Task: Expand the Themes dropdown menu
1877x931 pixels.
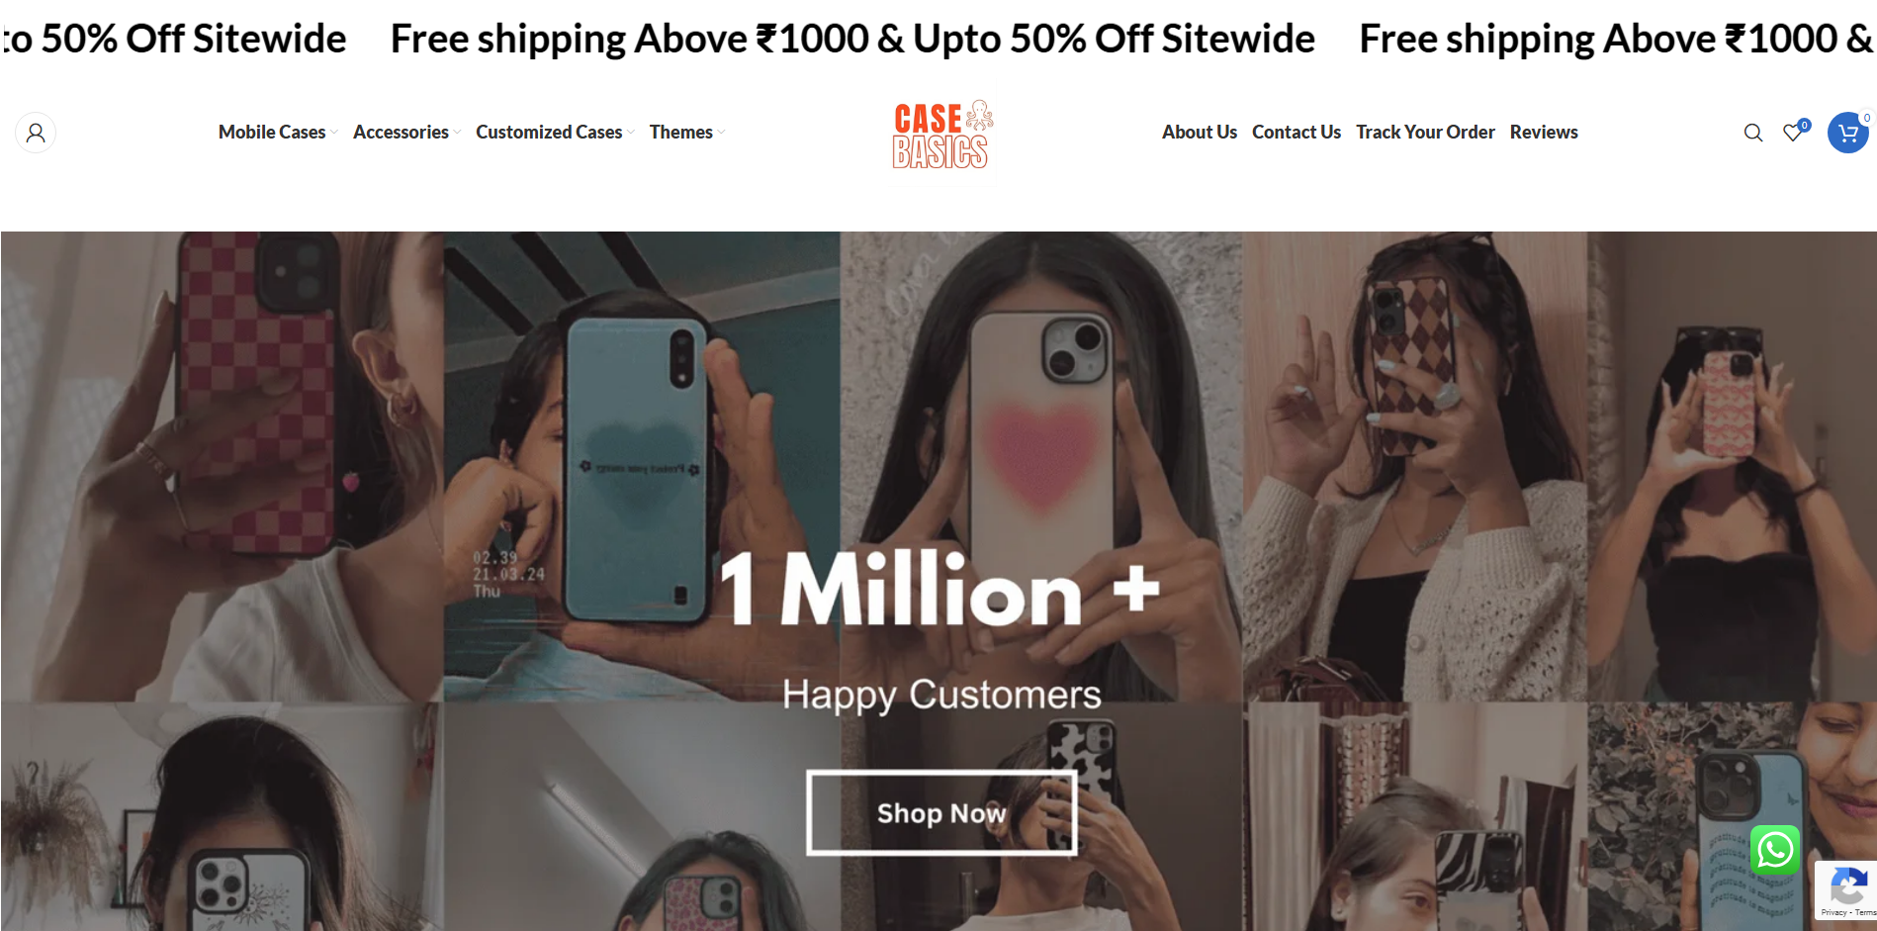Action: pyautogui.click(x=687, y=133)
